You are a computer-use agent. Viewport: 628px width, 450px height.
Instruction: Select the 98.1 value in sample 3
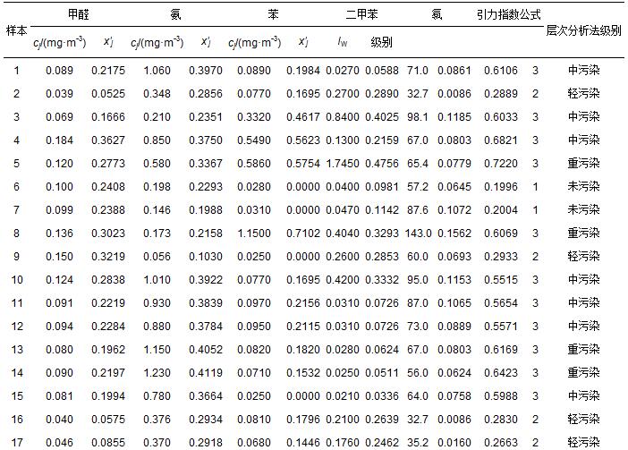tap(418, 116)
